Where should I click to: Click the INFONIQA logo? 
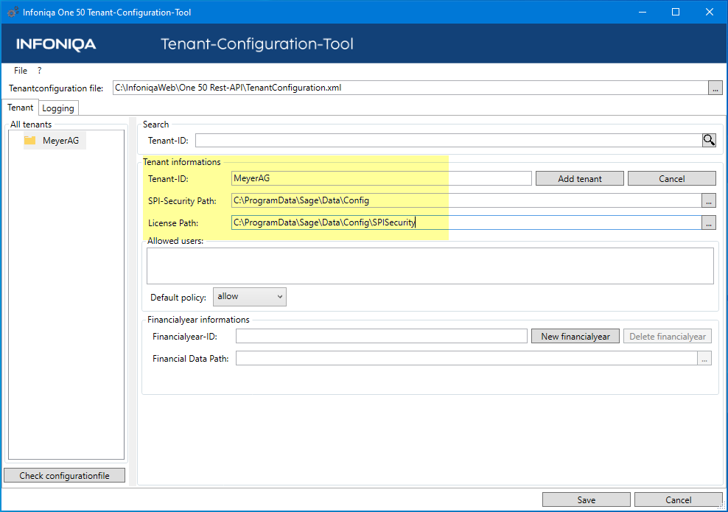click(56, 44)
